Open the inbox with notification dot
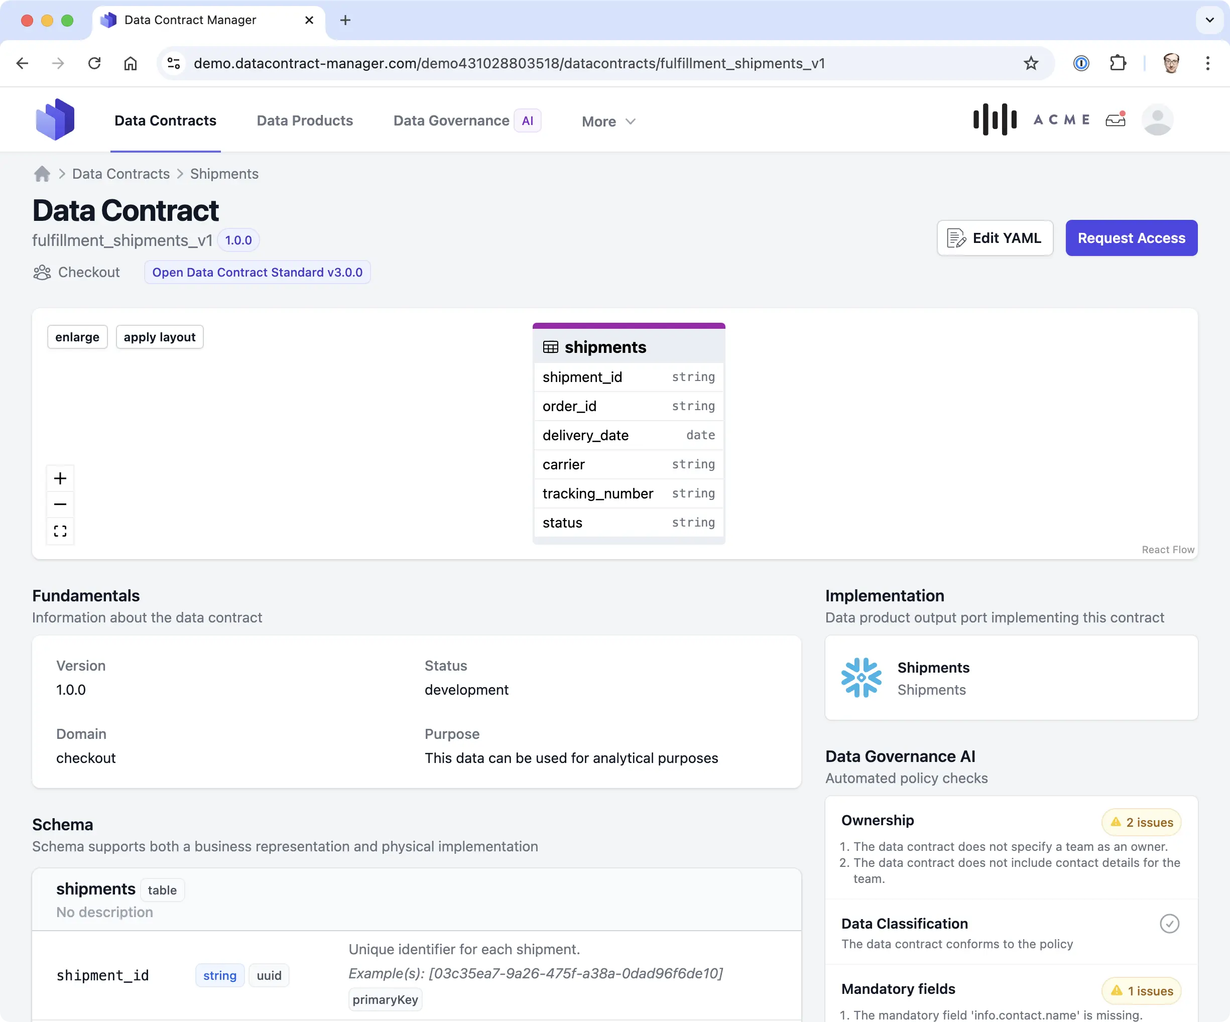 click(x=1115, y=120)
